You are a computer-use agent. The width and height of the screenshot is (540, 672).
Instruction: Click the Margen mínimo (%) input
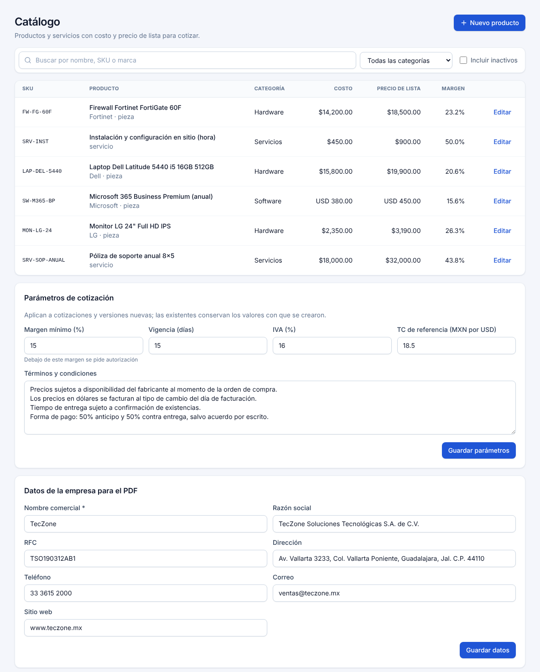click(x=83, y=346)
